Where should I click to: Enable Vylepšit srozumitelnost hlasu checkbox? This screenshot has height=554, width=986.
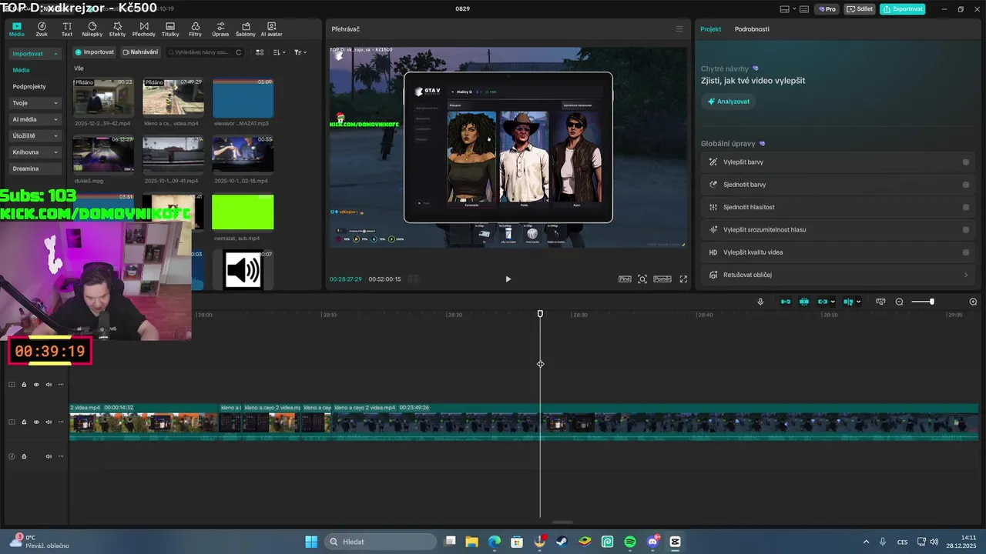click(966, 229)
